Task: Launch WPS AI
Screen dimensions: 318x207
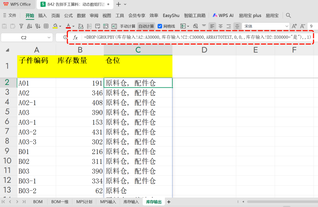Action: [223, 15]
